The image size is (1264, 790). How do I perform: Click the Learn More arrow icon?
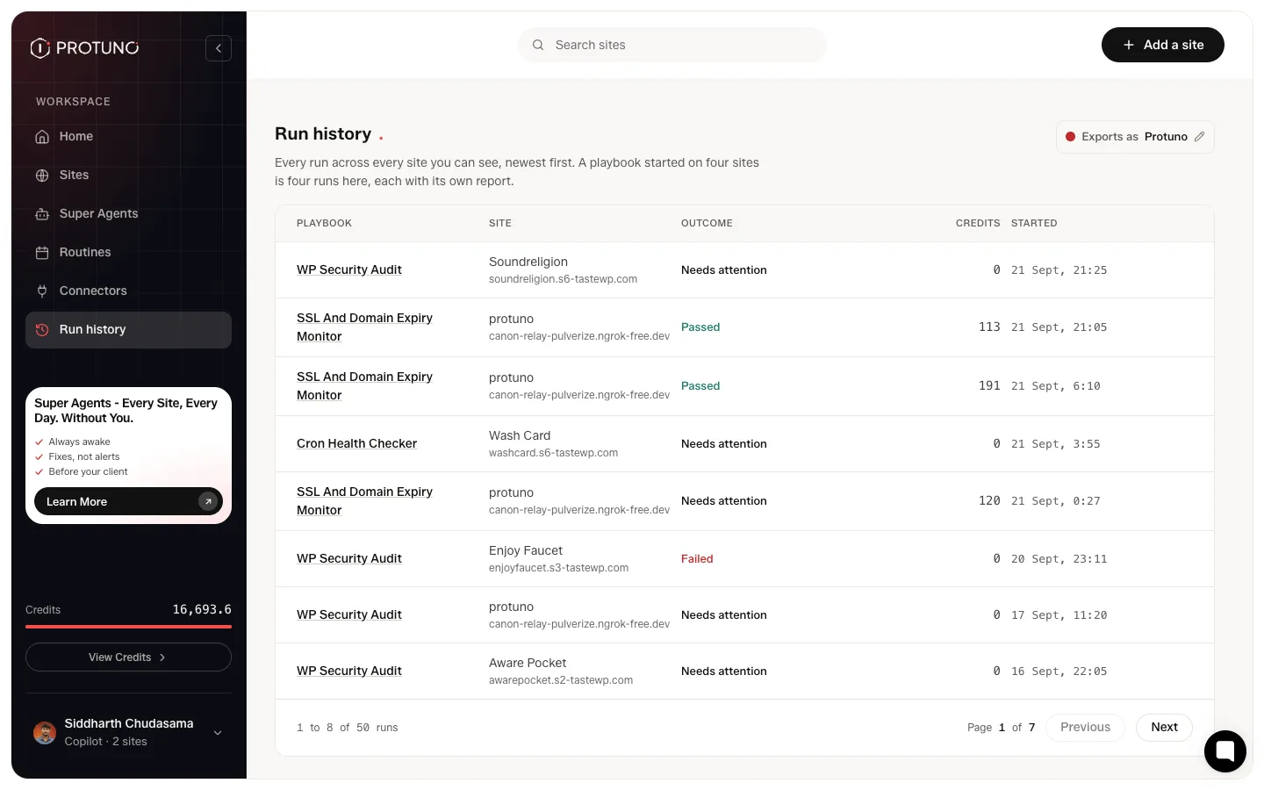point(208,501)
